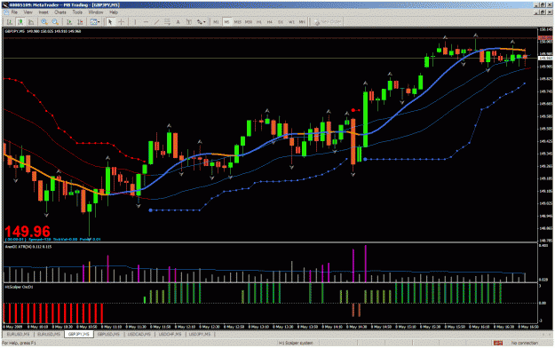This screenshot has height=348, width=555.
Task: Pick the equidistant channel tool
Action: (168, 22)
